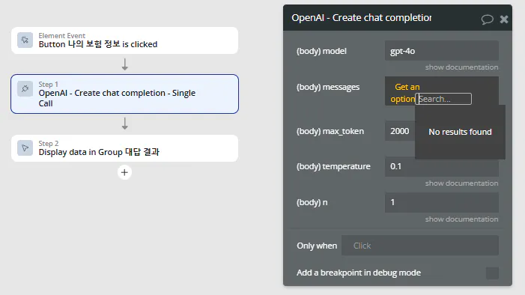Click the (body) messages label

(x=328, y=87)
